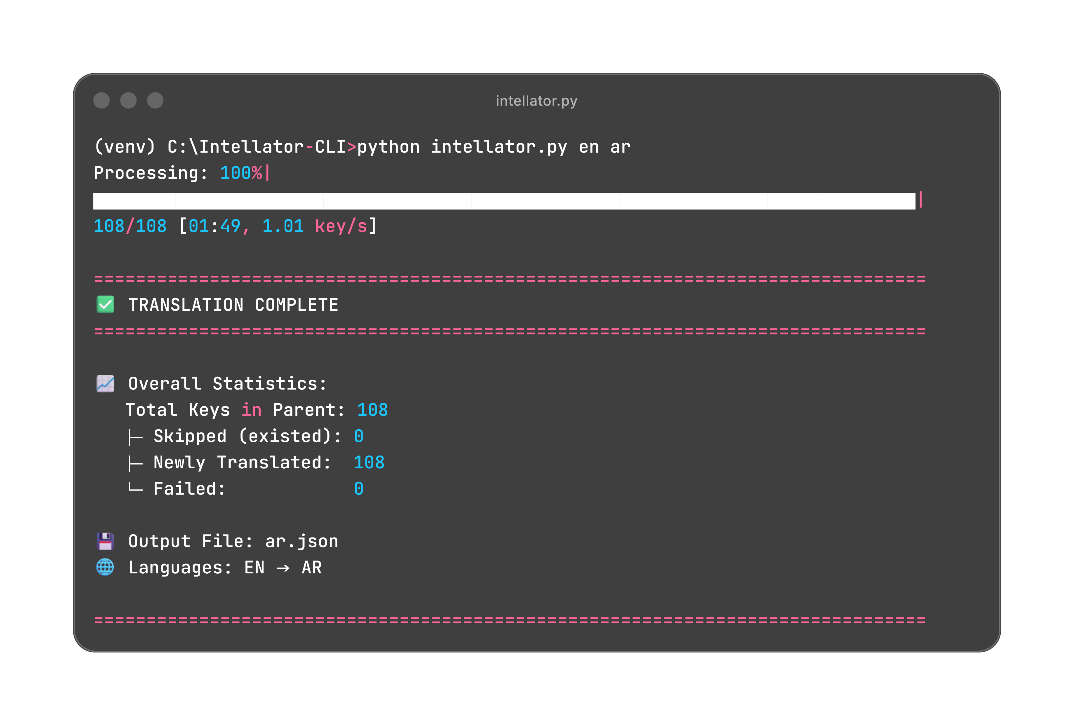The image size is (1074, 726).
Task: Click the floppy disk icon beside Output File
Action: pyautogui.click(x=104, y=541)
